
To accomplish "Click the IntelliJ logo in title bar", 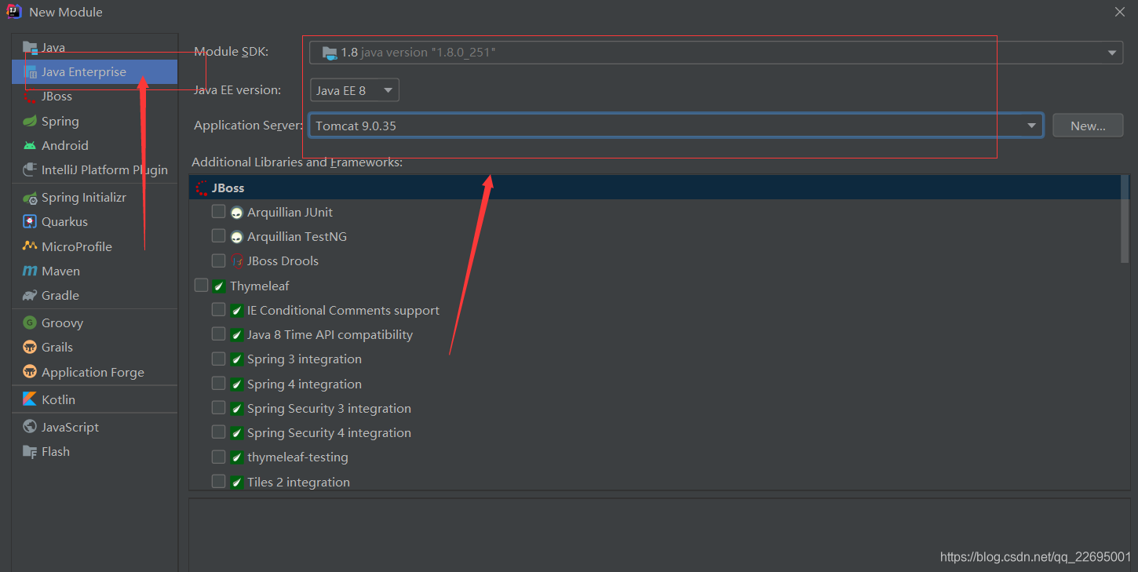I will [x=14, y=12].
